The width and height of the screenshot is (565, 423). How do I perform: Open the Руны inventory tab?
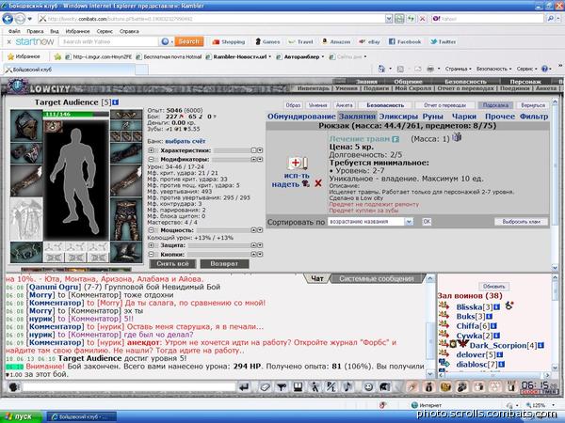[x=432, y=117]
